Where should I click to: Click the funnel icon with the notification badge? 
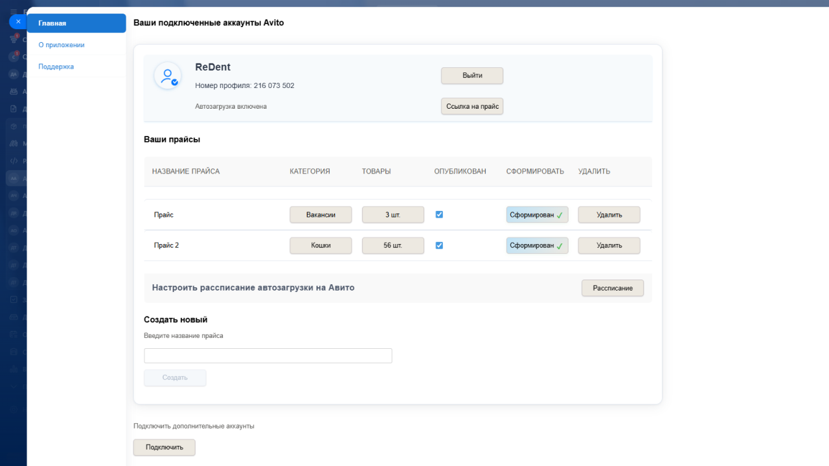click(x=14, y=39)
